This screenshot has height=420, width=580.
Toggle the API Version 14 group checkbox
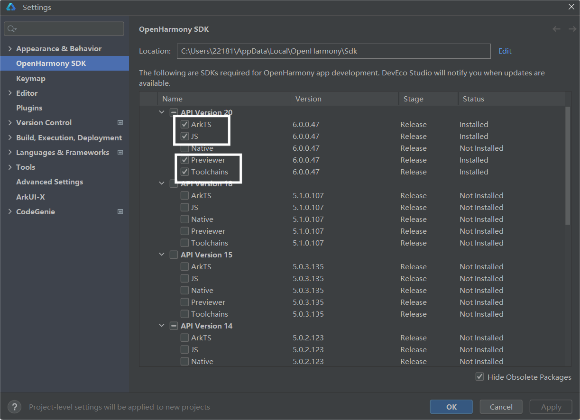(x=174, y=326)
